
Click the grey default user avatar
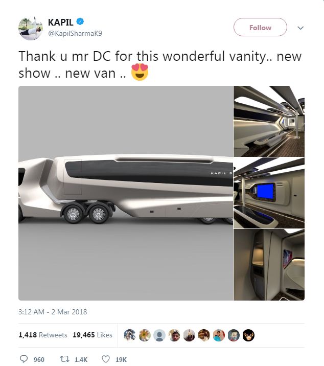tap(159, 335)
